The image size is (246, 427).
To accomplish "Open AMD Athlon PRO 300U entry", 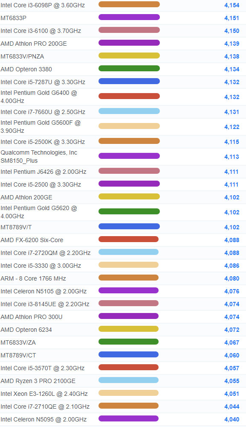I will tap(32, 317).
